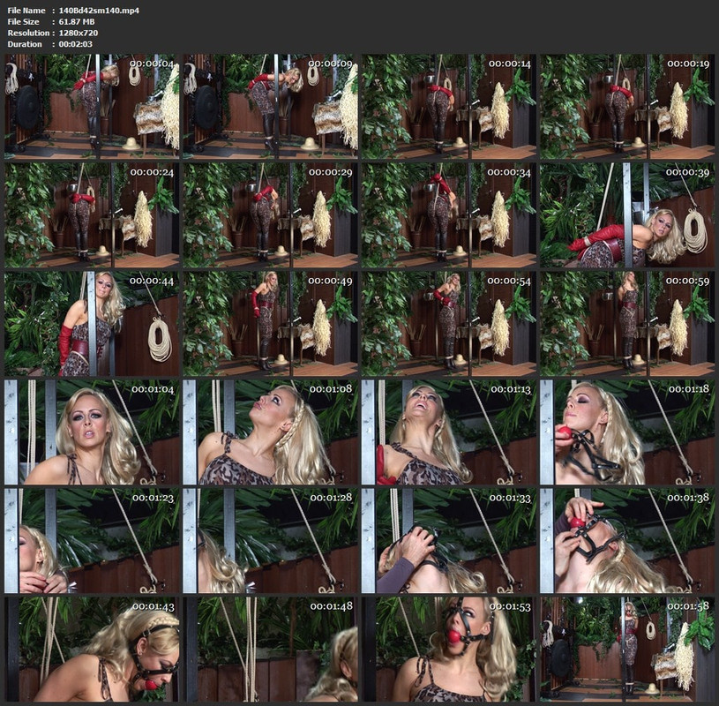This screenshot has width=719, height=706.
Task: Select the 00:01:08 preview frame
Action: pos(270,432)
